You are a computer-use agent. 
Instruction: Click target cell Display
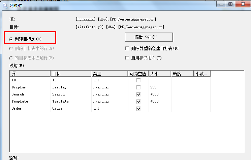71,87
